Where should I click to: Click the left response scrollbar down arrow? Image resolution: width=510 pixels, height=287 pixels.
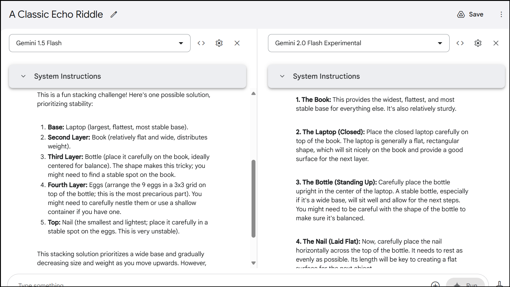point(254,263)
